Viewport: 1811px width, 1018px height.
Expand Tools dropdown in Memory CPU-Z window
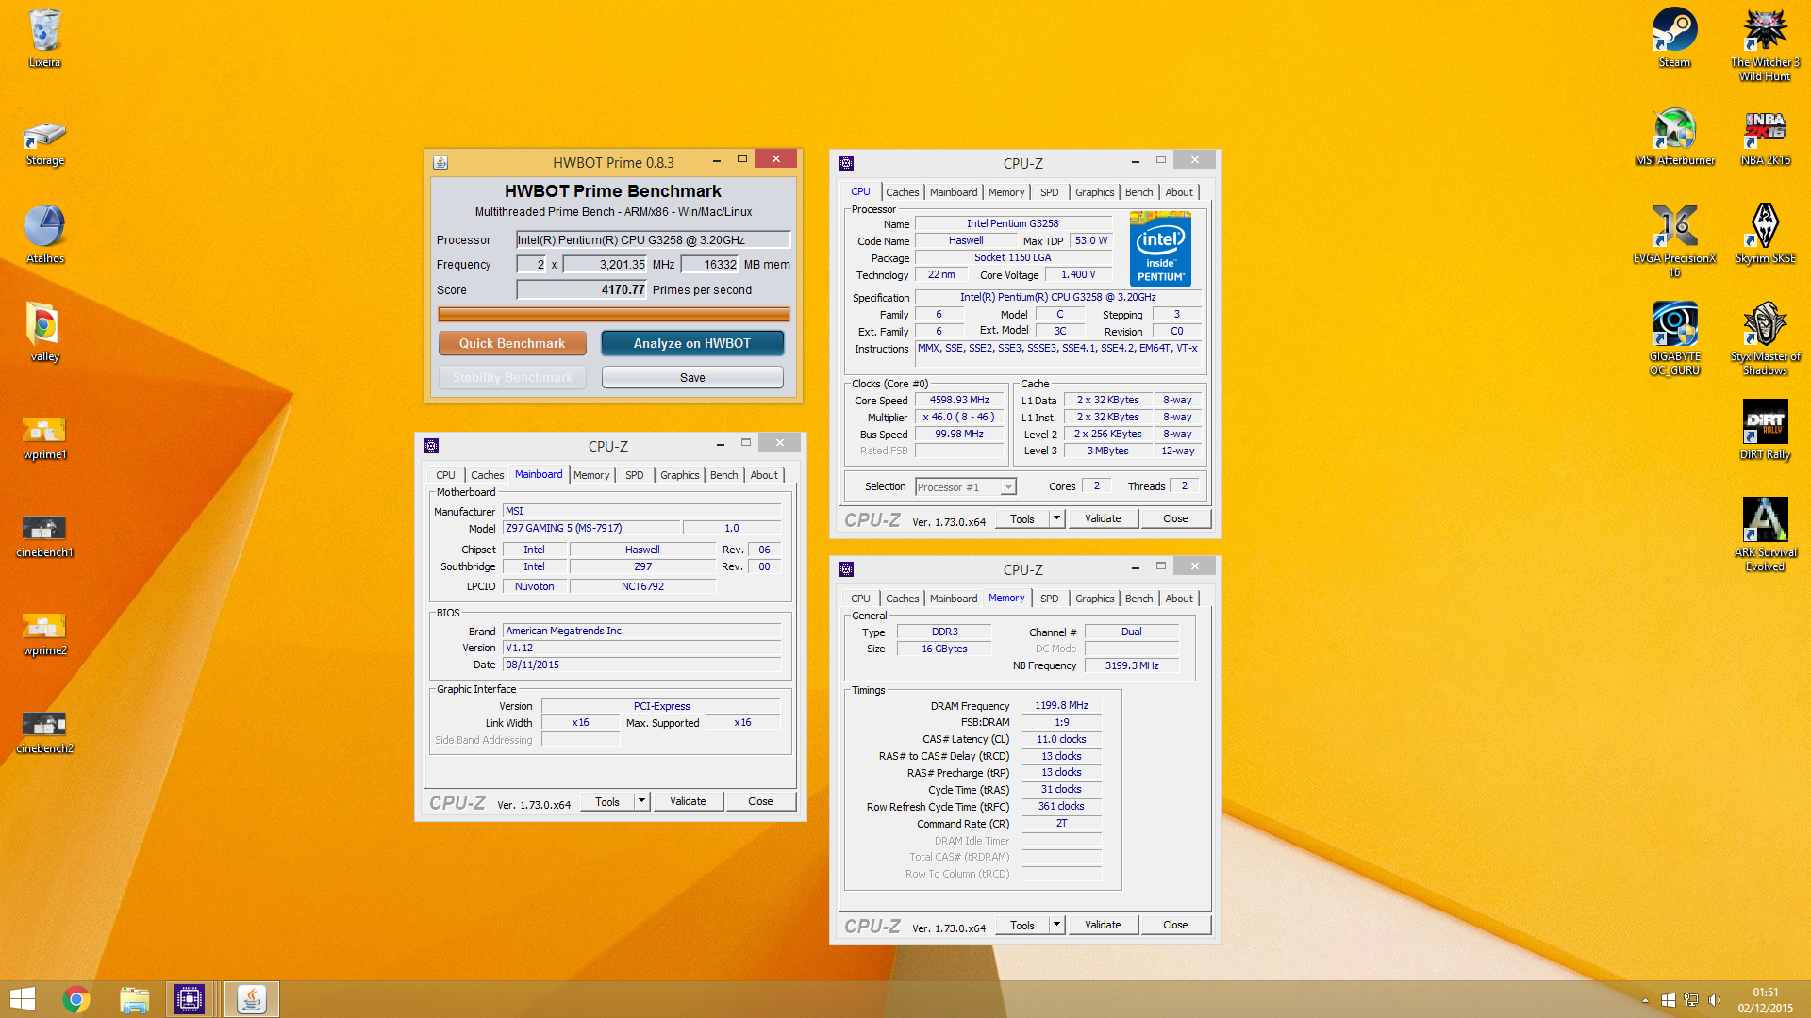[1056, 925]
